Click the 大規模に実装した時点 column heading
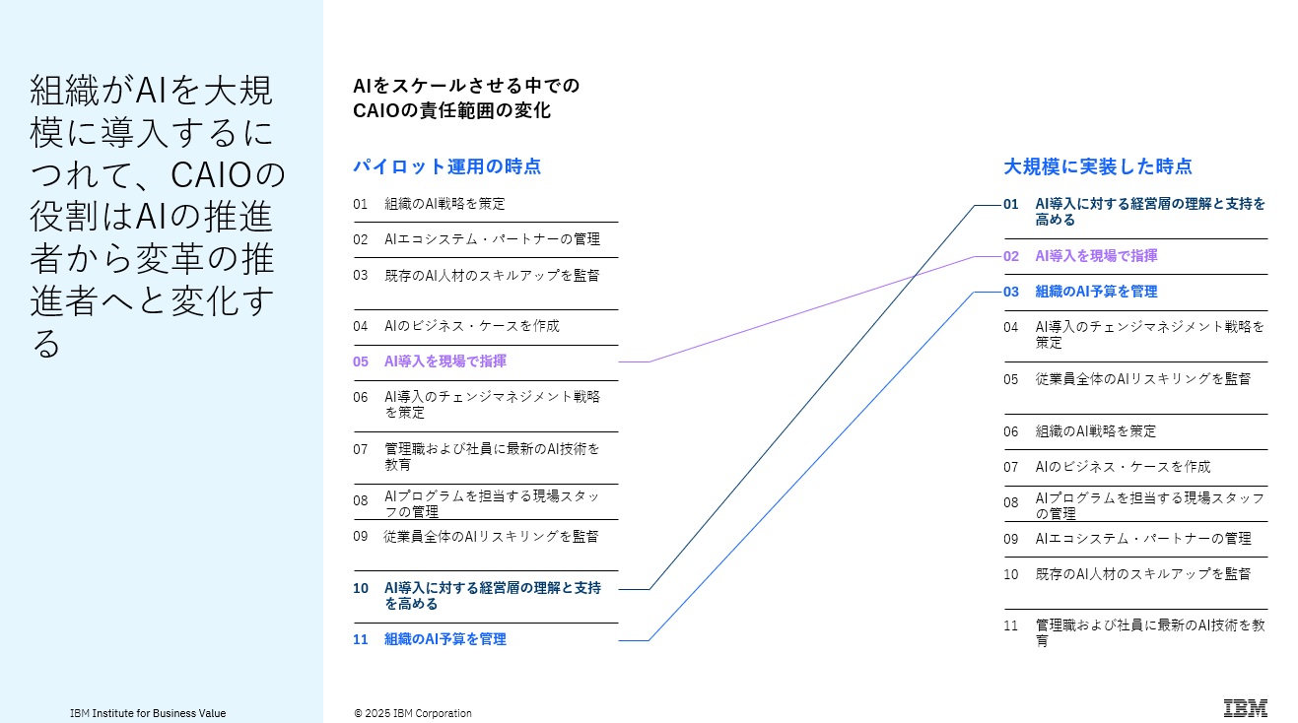Viewport: 1298px width, 723px height. pos(1098,166)
